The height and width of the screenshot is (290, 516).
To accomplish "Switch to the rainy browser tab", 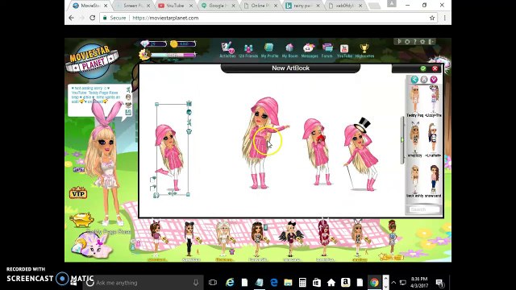I will (302, 6).
